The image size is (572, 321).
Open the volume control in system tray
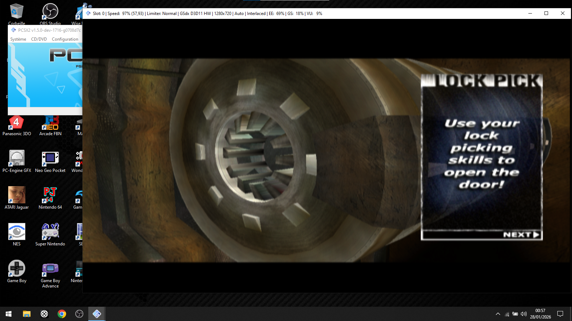tap(524, 314)
